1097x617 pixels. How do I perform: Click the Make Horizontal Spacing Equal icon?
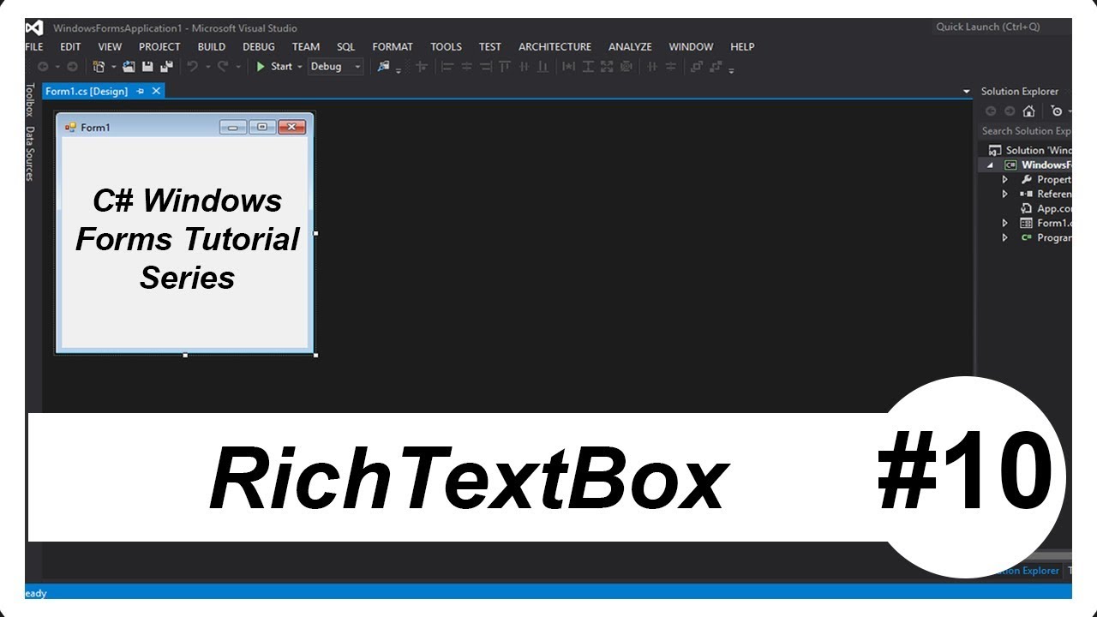pos(652,67)
